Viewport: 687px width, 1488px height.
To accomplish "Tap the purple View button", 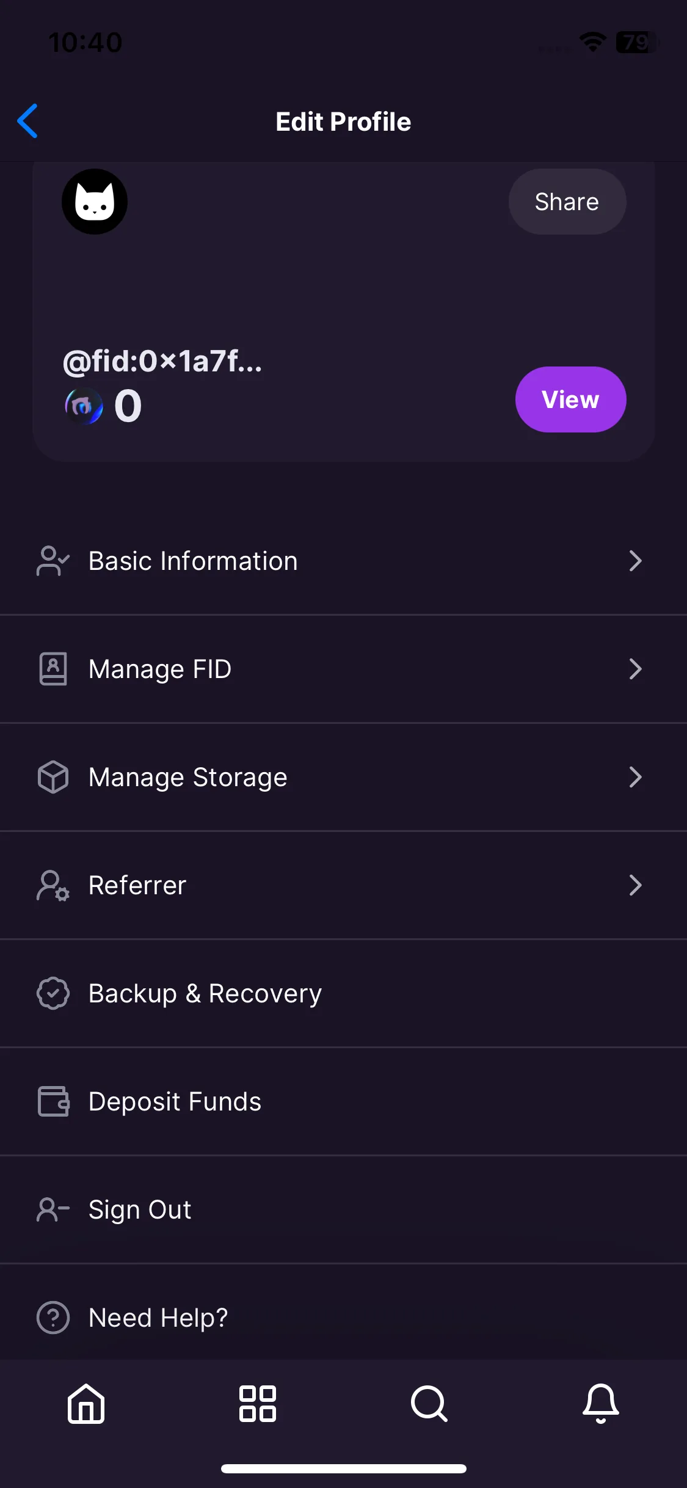I will pos(571,399).
